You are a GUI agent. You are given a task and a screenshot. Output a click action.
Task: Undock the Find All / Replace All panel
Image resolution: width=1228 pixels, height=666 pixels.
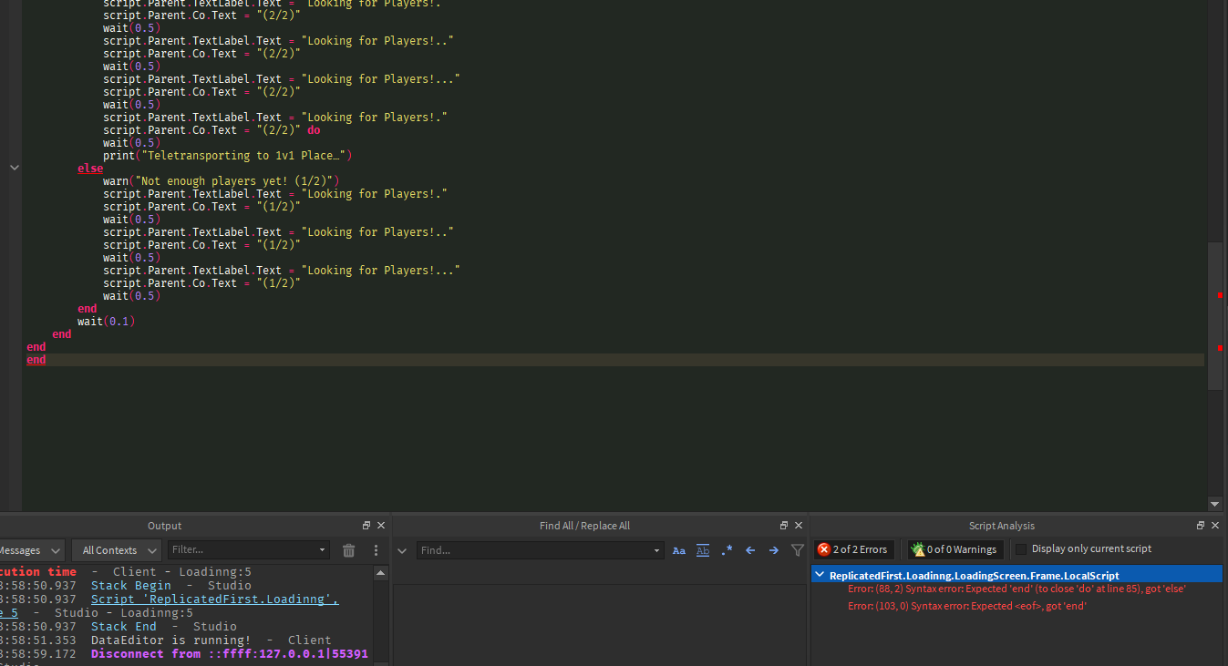(784, 526)
